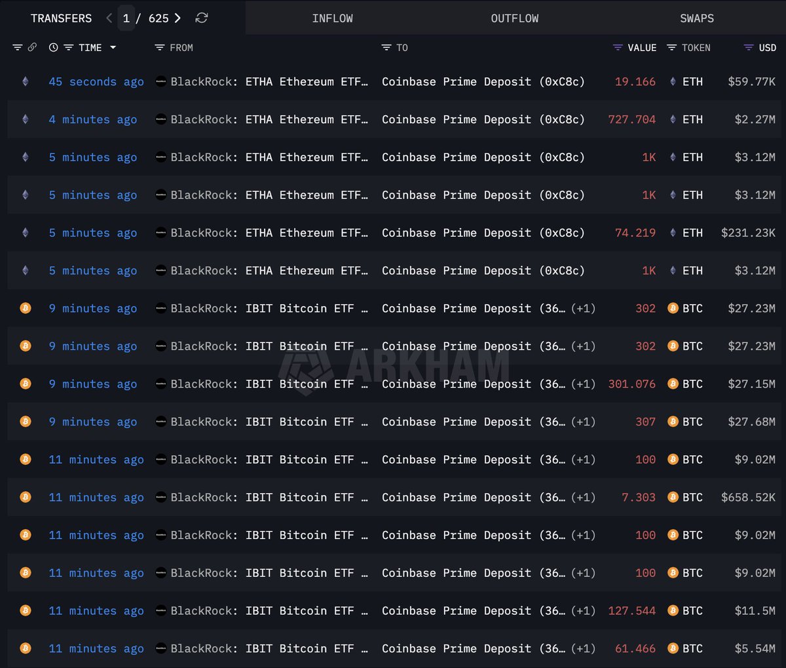Switch to the INFLOW tab
This screenshot has width=786, height=668.
(x=332, y=18)
